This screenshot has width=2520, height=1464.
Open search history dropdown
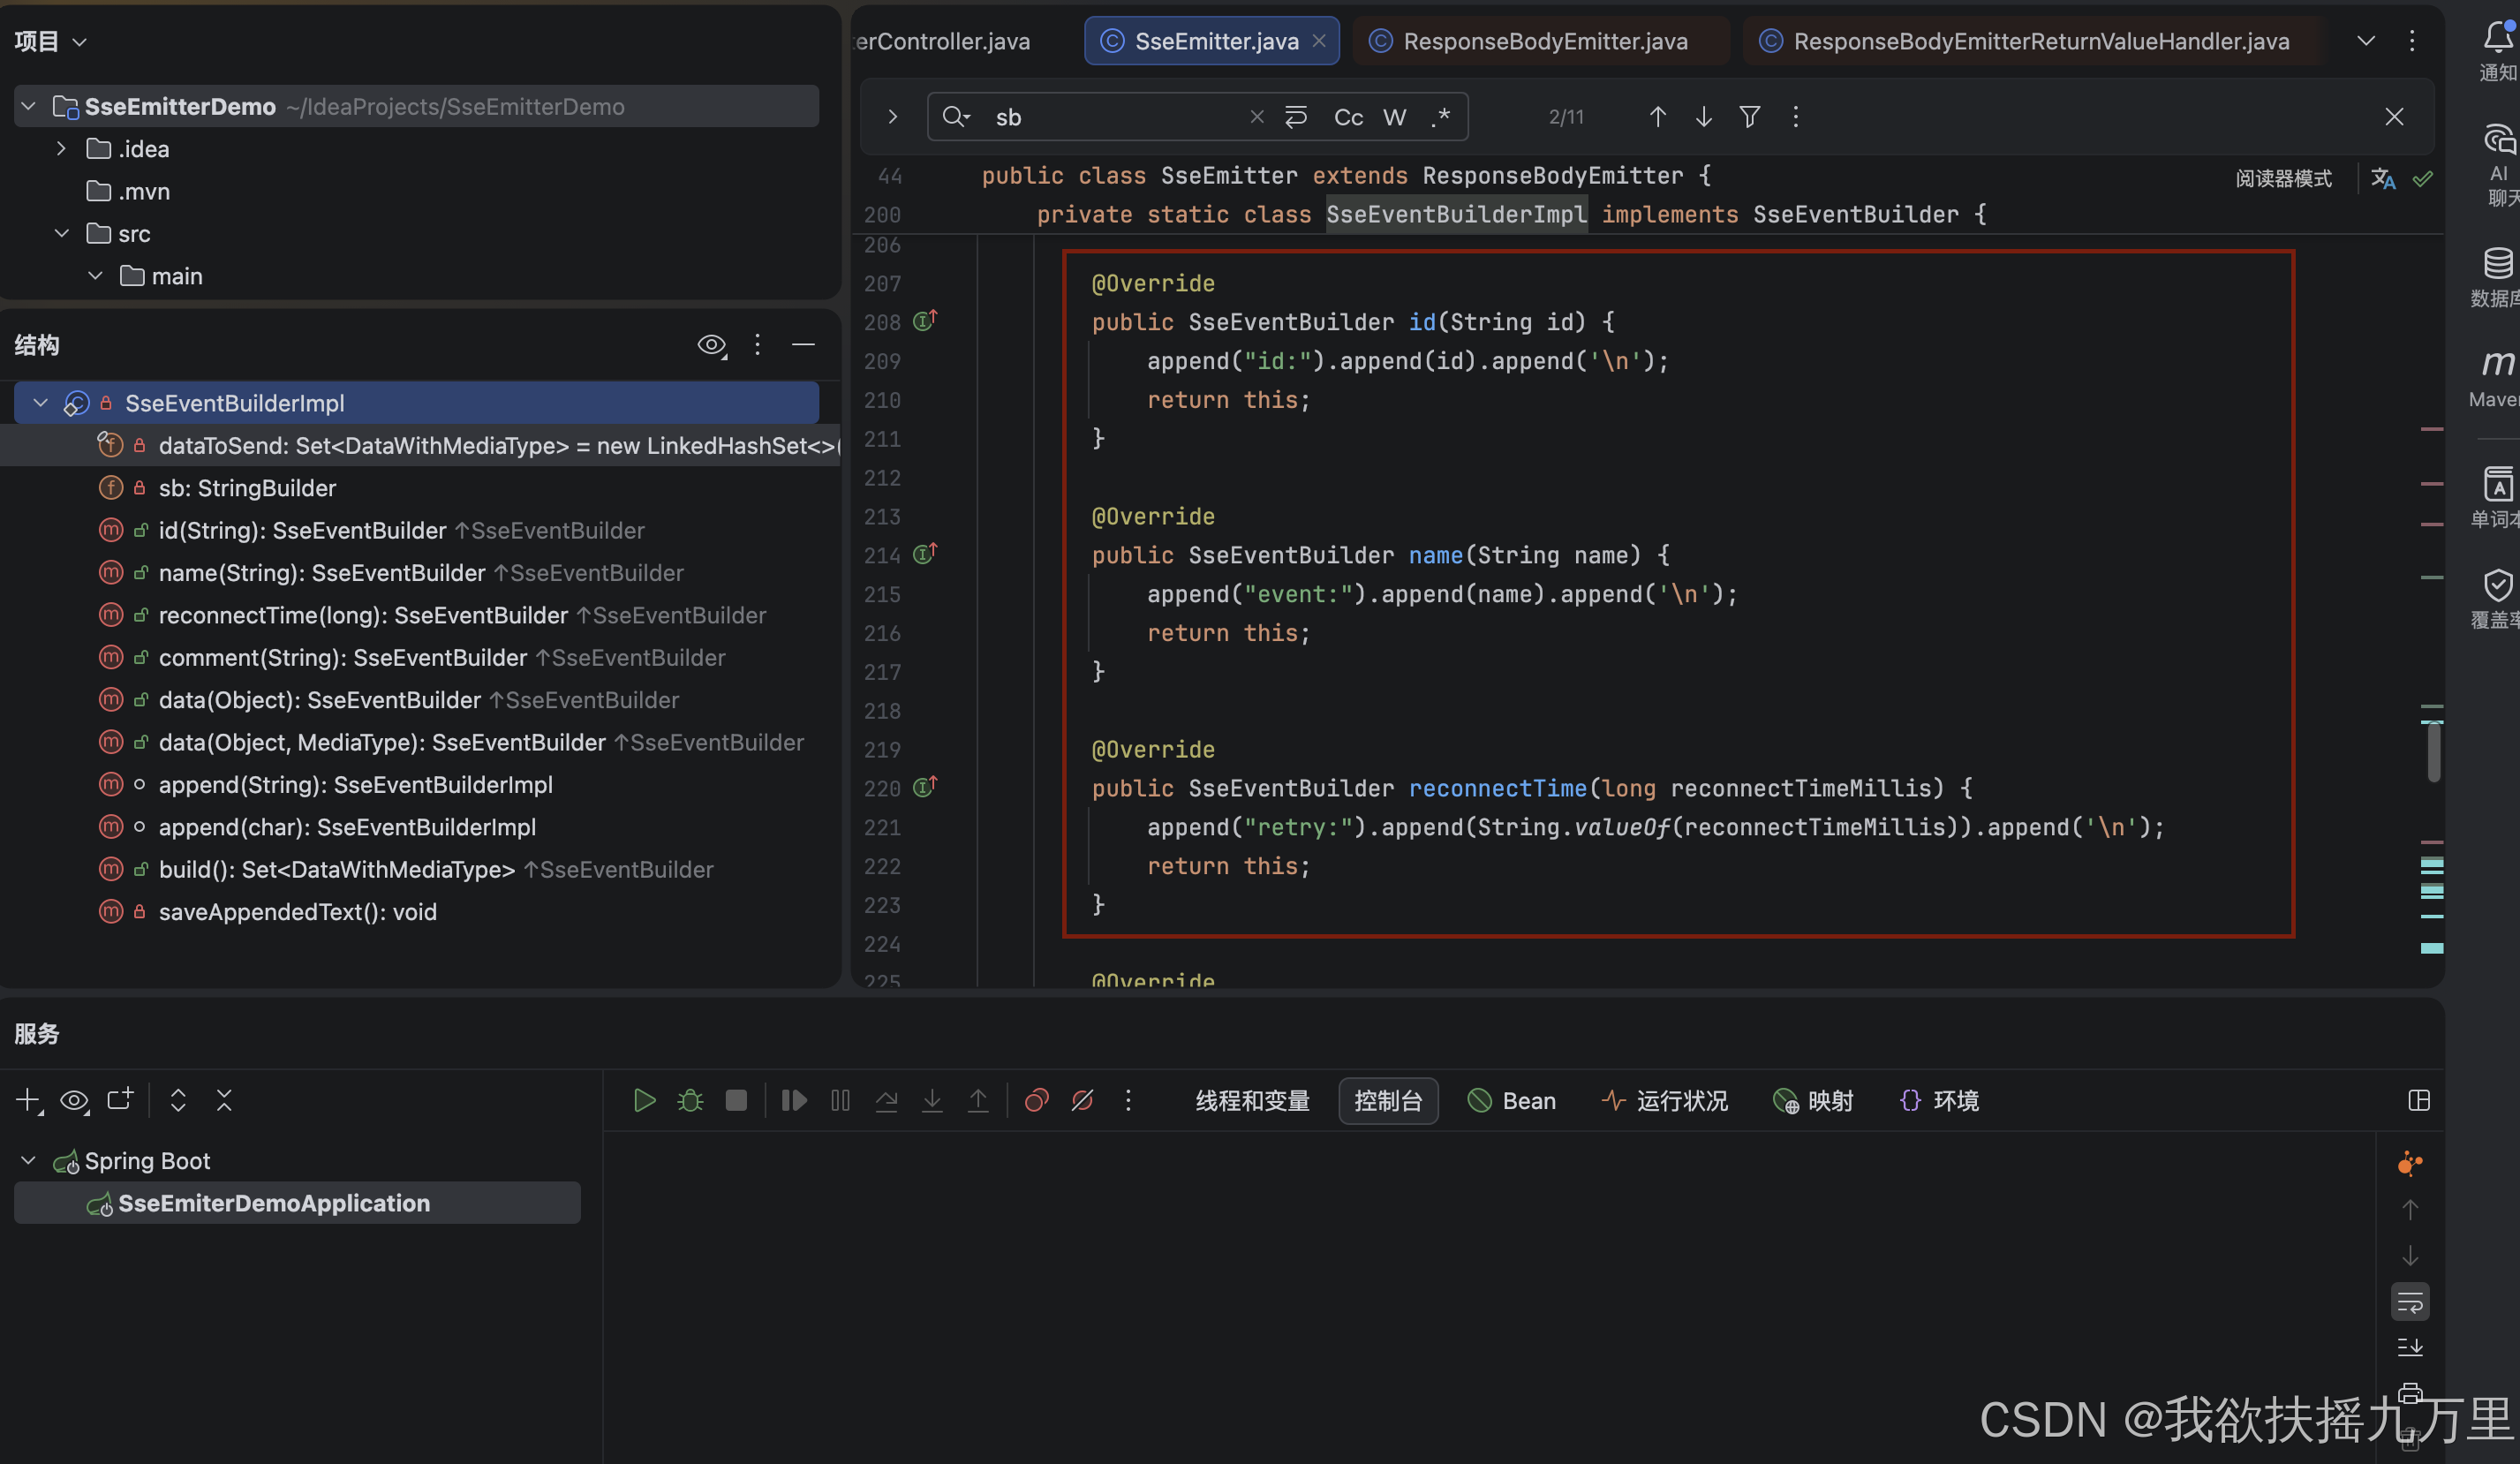[955, 117]
